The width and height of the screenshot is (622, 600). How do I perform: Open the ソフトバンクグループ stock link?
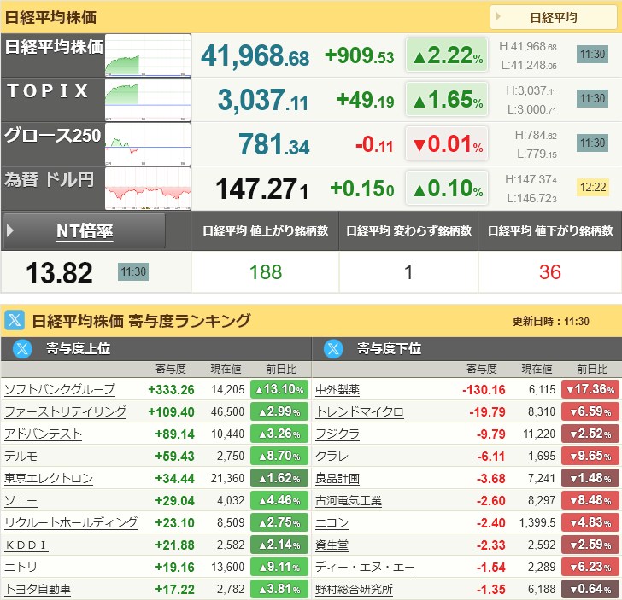click(x=60, y=389)
